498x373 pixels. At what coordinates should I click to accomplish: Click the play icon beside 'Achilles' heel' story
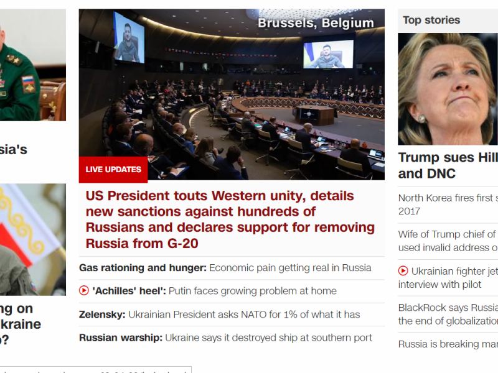click(84, 290)
